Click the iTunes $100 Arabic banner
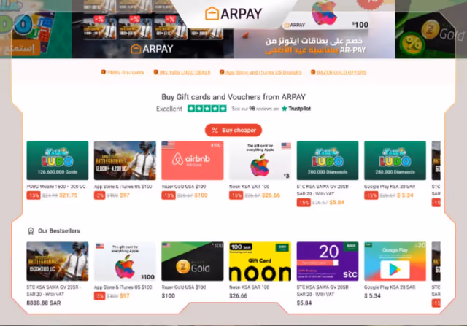The image size is (467, 326). point(314,29)
